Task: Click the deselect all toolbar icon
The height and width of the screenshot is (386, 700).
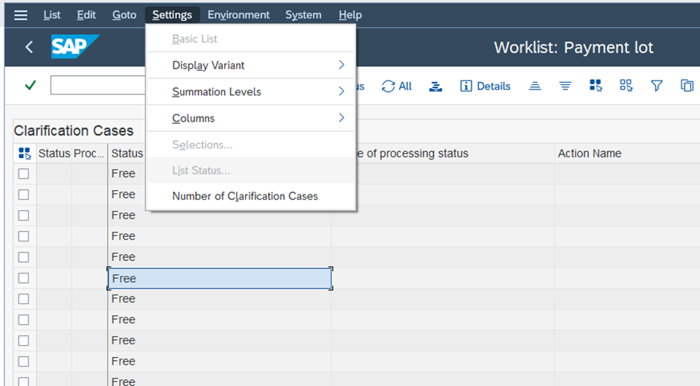Action: point(626,86)
